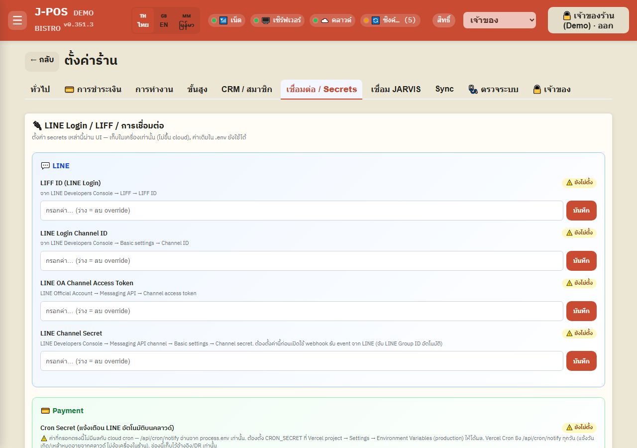Save the LINE Login Channel ID
The width and height of the screenshot is (637, 448).
tap(581, 261)
